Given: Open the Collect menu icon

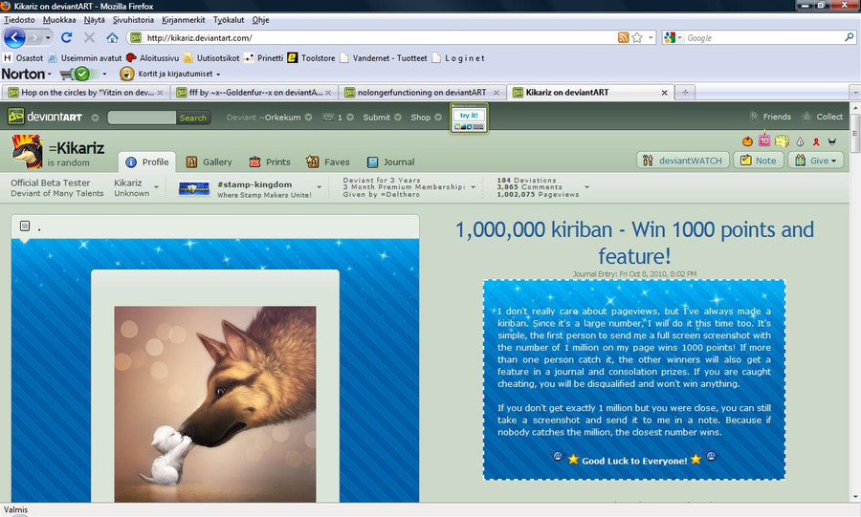Looking at the screenshot, I should (806, 117).
